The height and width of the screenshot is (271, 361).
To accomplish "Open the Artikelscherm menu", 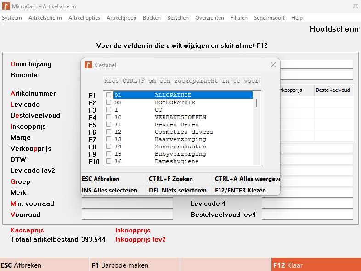I will coord(45,18).
